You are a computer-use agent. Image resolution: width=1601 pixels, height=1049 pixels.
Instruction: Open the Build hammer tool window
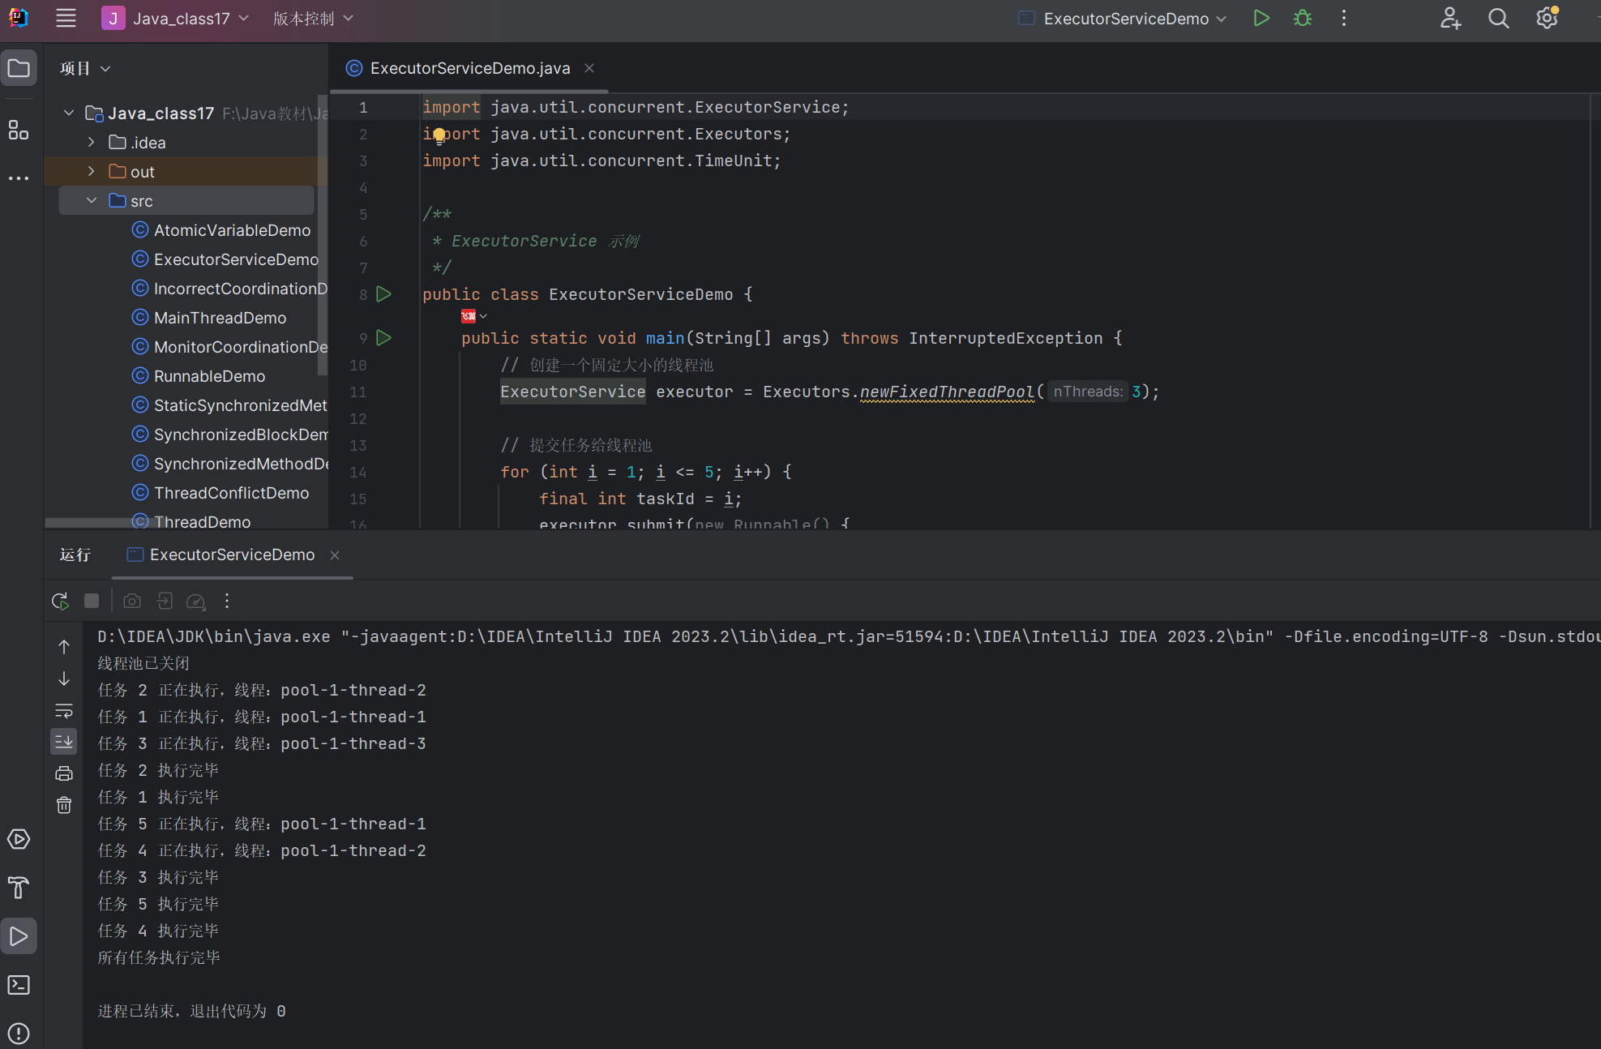pyautogui.click(x=18, y=888)
